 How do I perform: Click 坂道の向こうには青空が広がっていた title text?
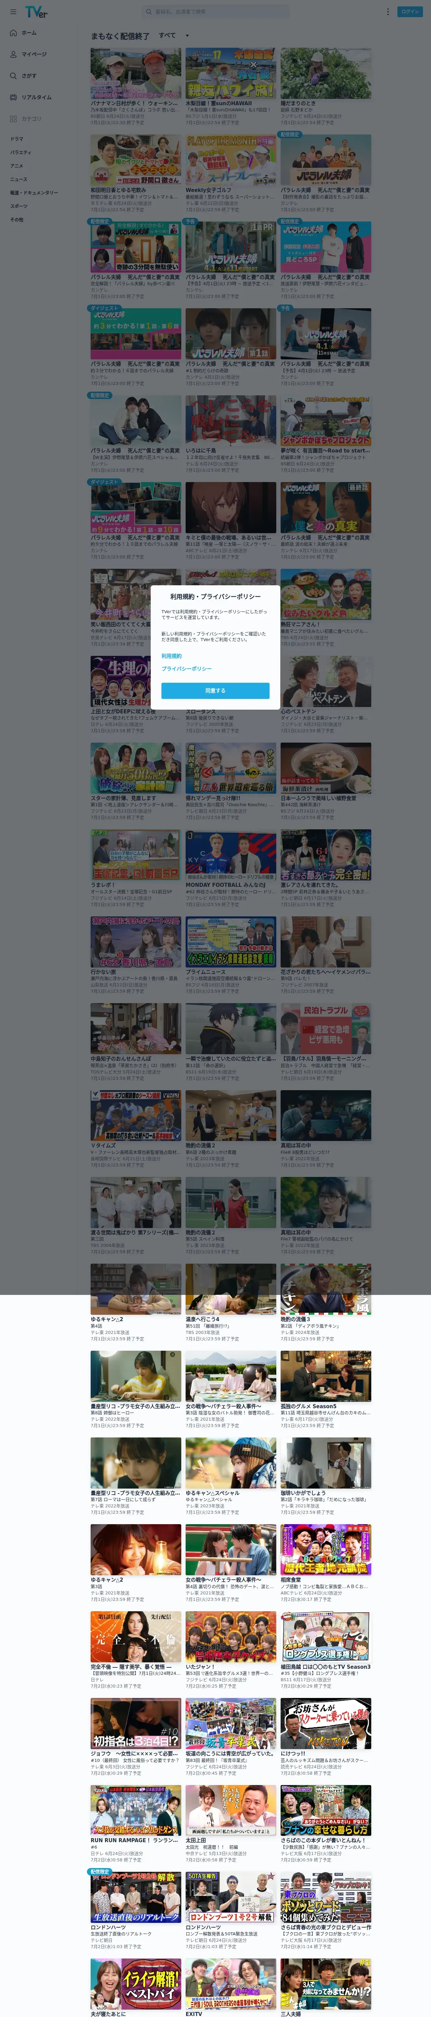click(x=229, y=1754)
